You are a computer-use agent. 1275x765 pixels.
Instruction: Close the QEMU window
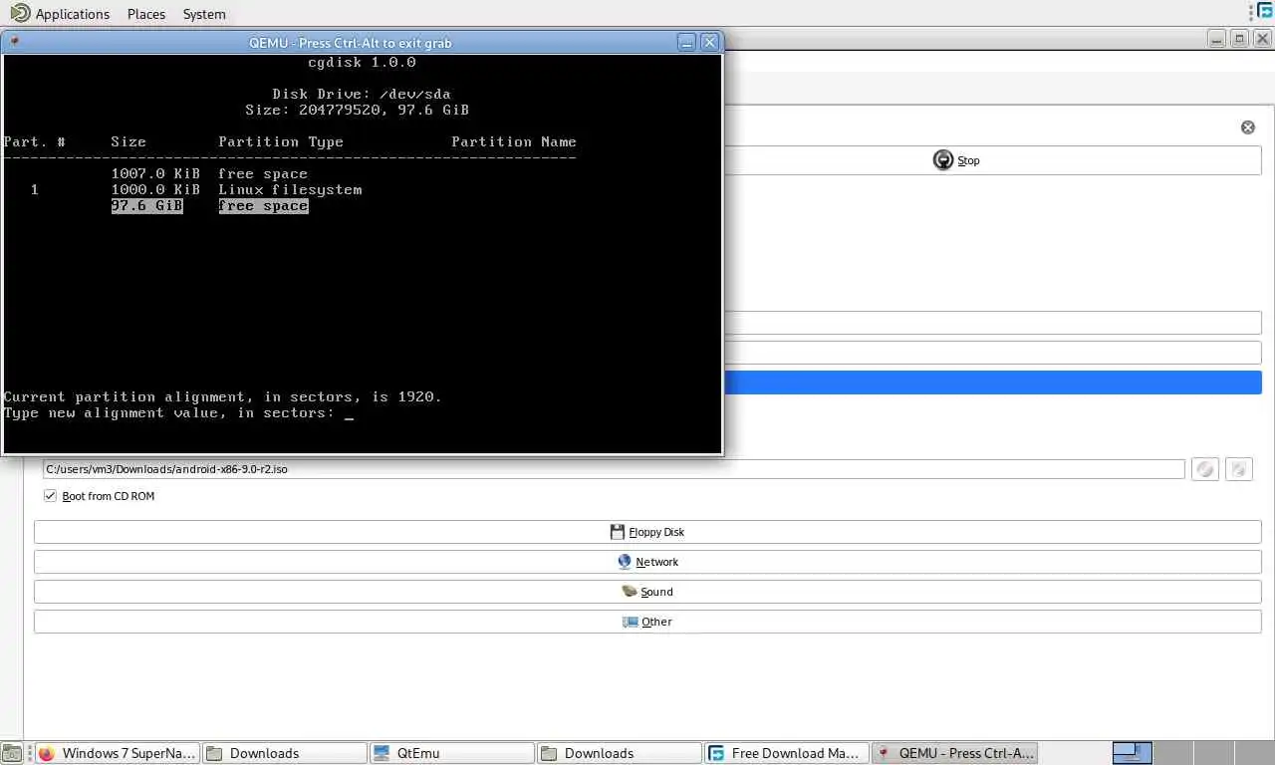[x=710, y=42]
